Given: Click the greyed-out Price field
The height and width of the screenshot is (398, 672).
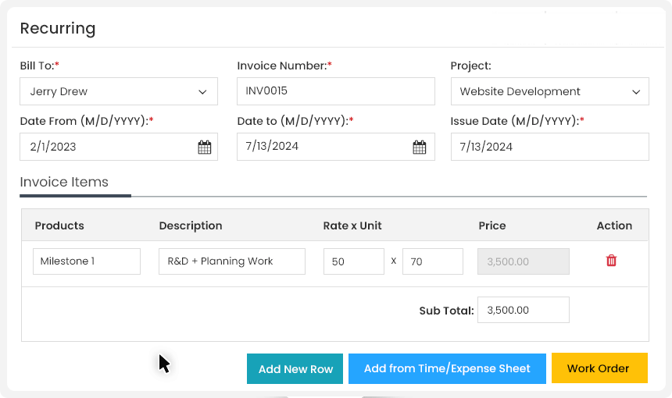Looking at the screenshot, I should pos(523,261).
